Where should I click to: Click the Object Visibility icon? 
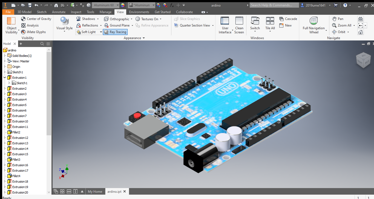pos(11,21)
